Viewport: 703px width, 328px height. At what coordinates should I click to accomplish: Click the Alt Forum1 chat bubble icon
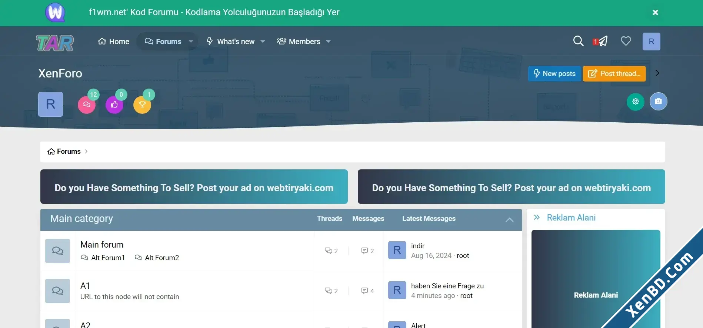(84, 258)
